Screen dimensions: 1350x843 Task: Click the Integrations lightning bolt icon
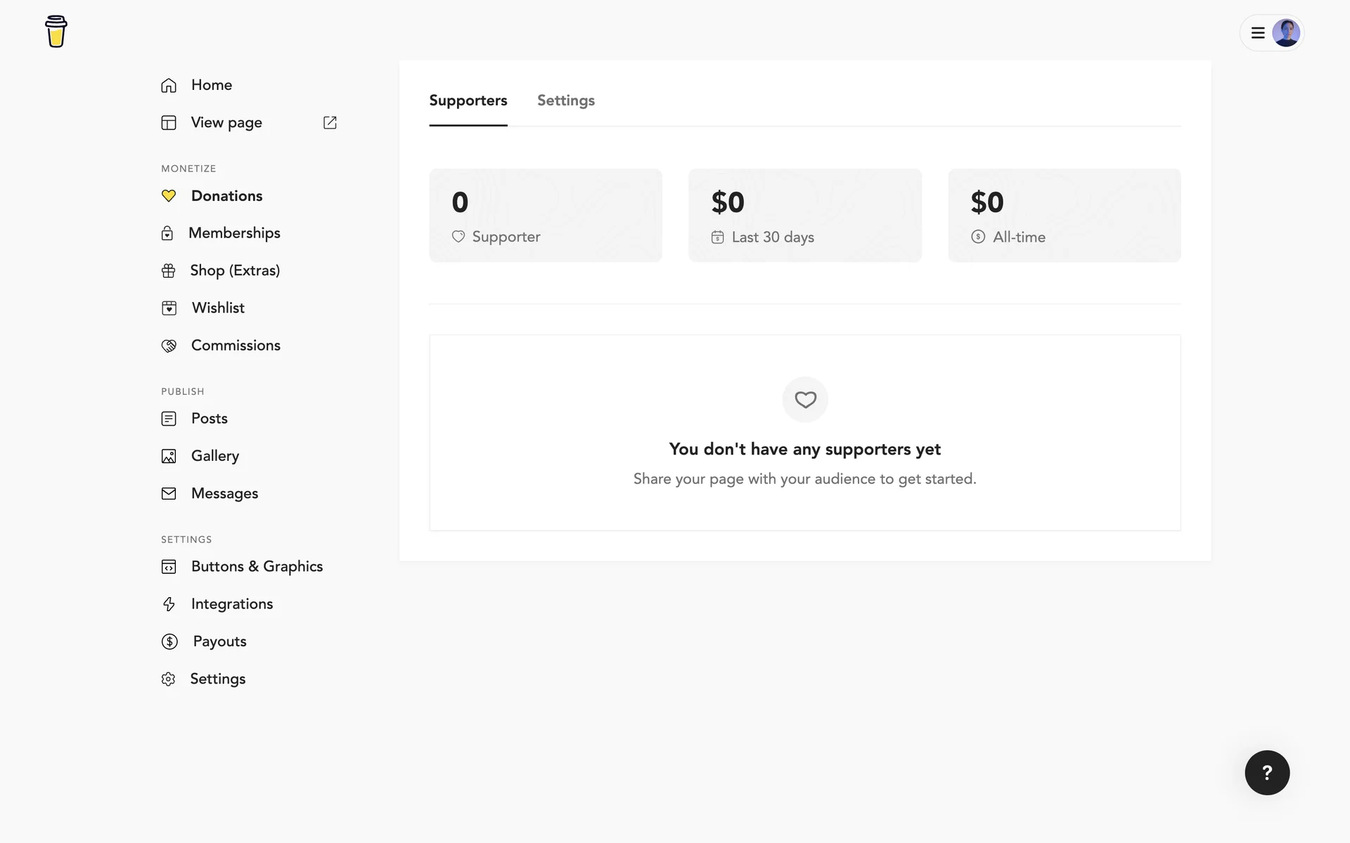(169, 604)
